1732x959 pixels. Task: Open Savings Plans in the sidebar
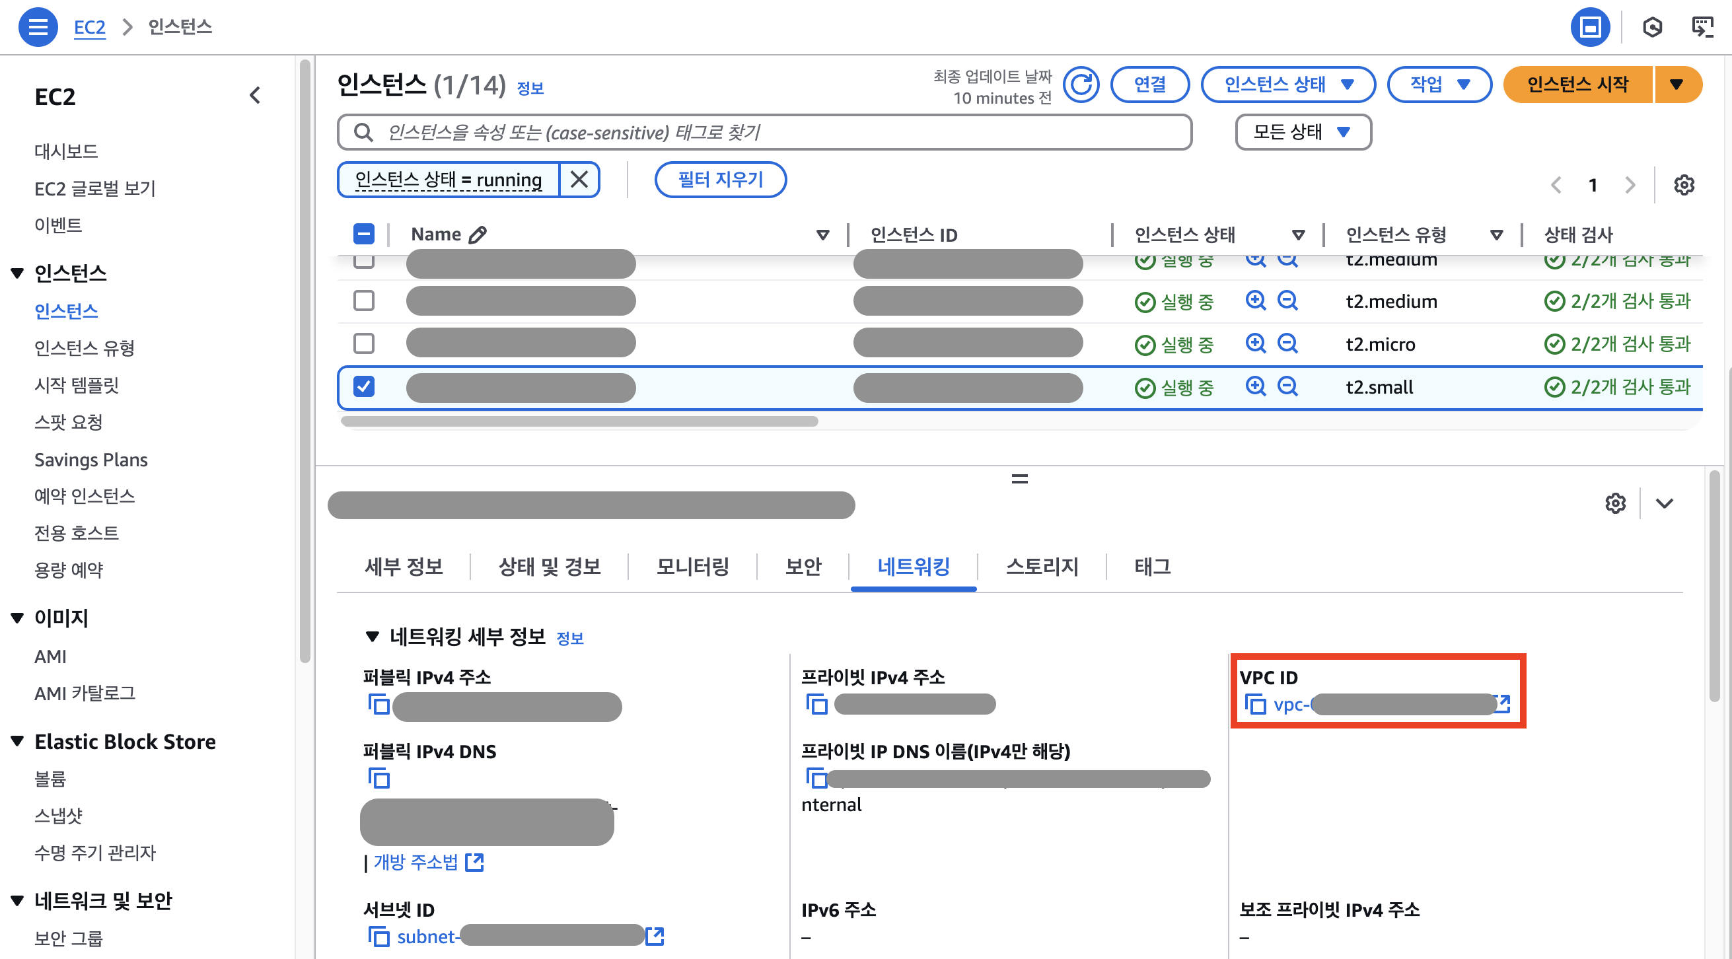click(90, 460)
